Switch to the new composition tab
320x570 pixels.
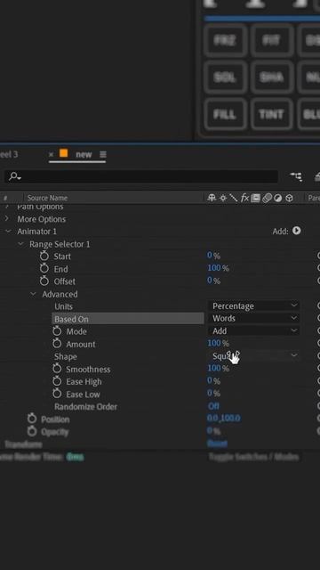(x=84, y=154)
